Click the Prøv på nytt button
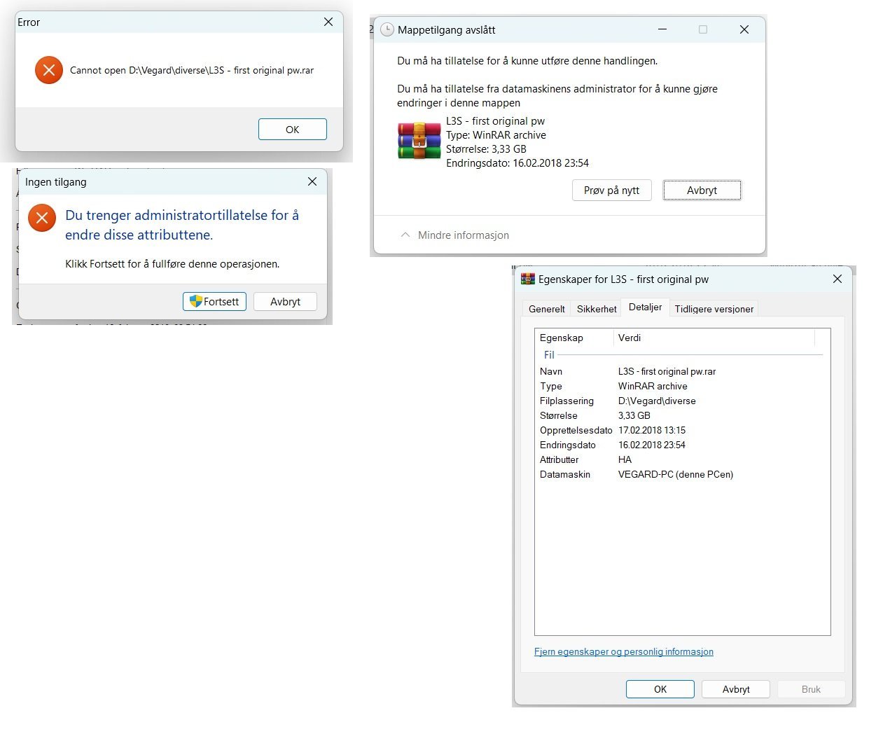 [612, 191]
